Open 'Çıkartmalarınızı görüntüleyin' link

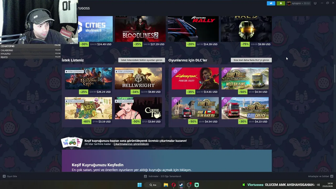click(131, 144)
